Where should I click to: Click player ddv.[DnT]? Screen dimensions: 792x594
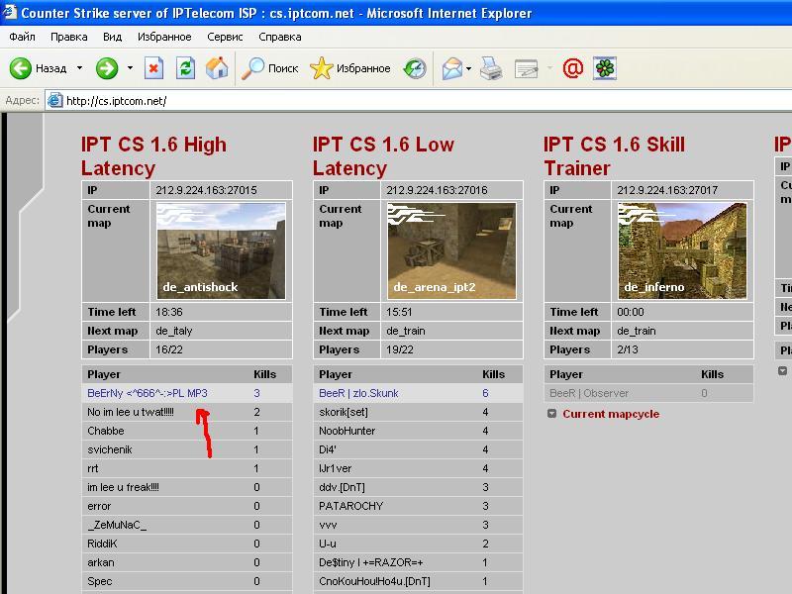pyautogui.click(x=342, y=487)
